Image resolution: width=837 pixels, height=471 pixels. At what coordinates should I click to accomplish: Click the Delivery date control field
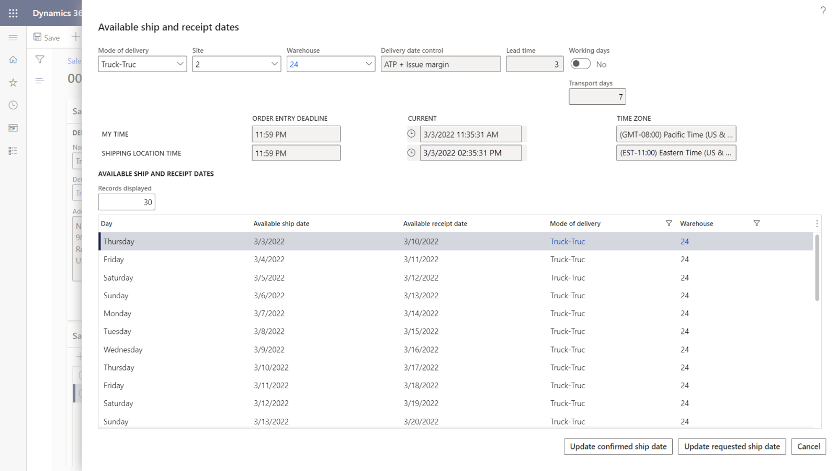click(440, 64)
